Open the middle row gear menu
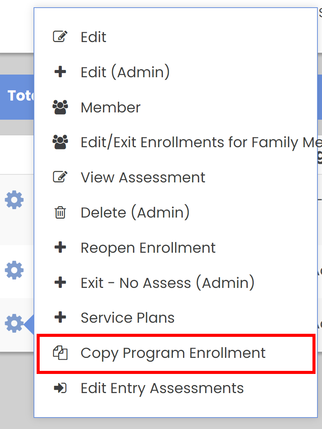 (x=14, y=270)
